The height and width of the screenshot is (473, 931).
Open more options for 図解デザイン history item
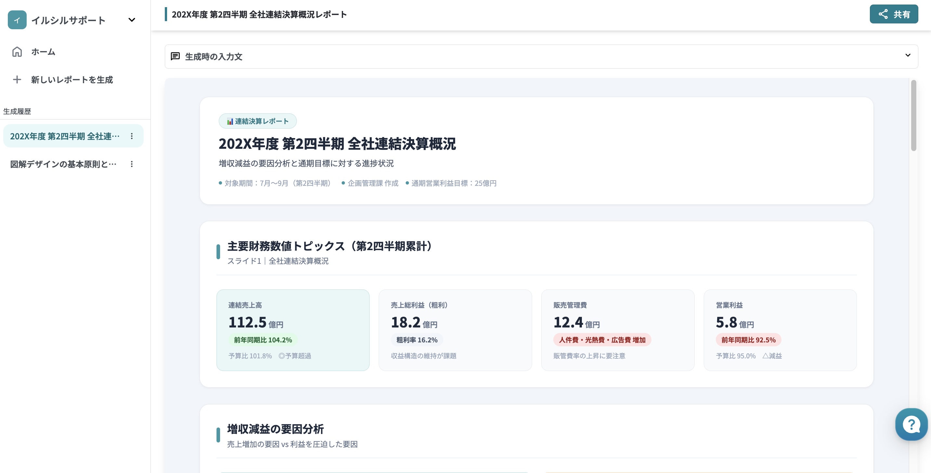tap(132, 164)
